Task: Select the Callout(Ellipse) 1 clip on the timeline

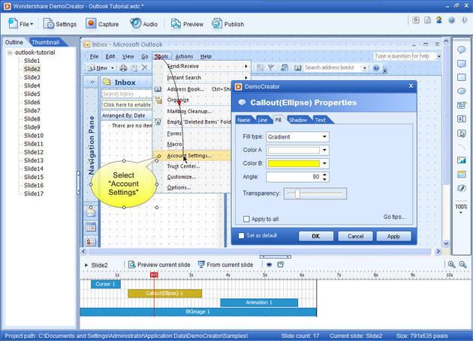Action: tap(164, 293)
